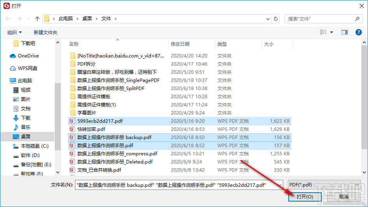Click the search magnifier icon
This screenshot has width=368, height=207.
tap(357, 19)
